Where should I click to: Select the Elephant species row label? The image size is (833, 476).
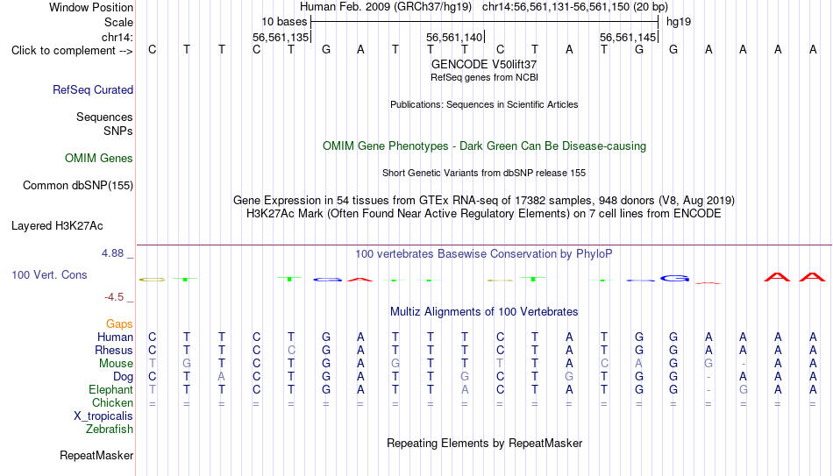coord(111,389)
